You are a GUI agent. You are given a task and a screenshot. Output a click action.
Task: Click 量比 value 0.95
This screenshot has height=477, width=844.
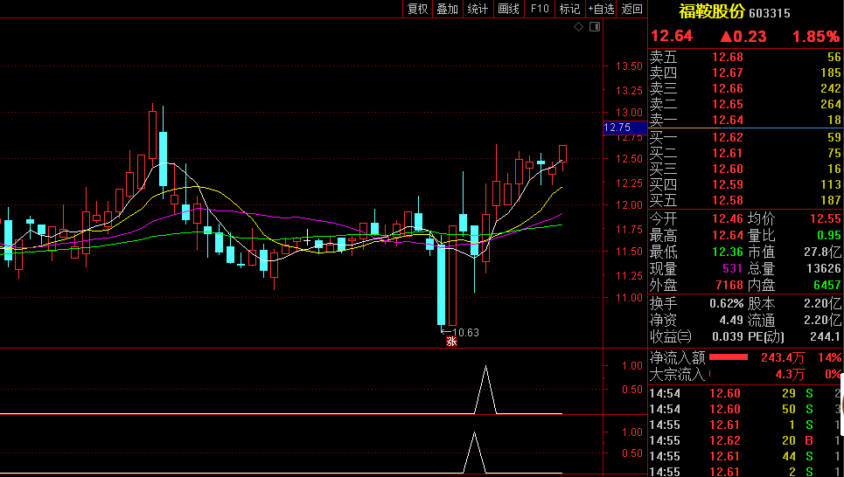(829, 235)
